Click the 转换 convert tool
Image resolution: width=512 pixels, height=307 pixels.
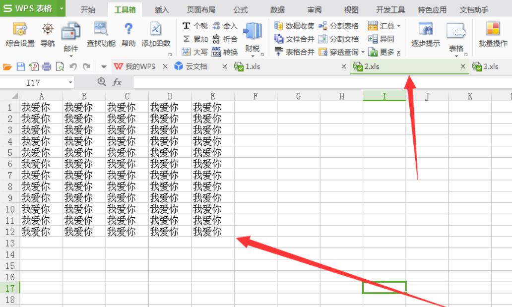(x=225, y=52)
